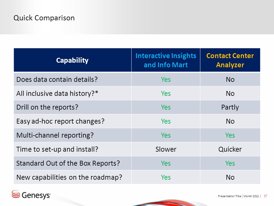Click 'Time to set-up and install?' row label
Viewport: 274px width, 206px height.
click(x=57, y=149)
